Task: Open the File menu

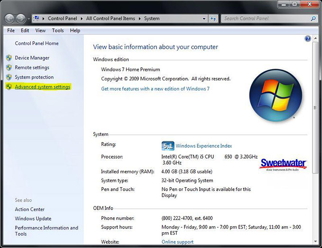Action: 11,31
